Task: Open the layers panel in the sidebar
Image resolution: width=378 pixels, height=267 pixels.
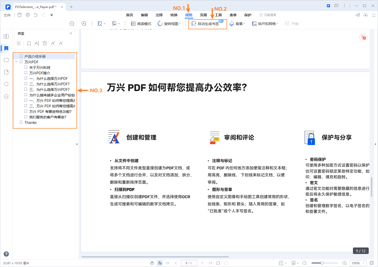Action: pyautogui.click(x=6, y=96)
